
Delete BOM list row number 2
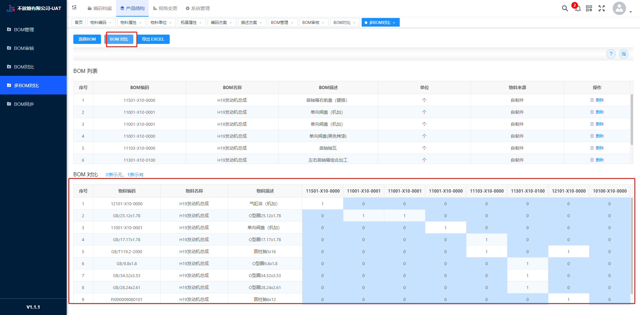[597, 112]
